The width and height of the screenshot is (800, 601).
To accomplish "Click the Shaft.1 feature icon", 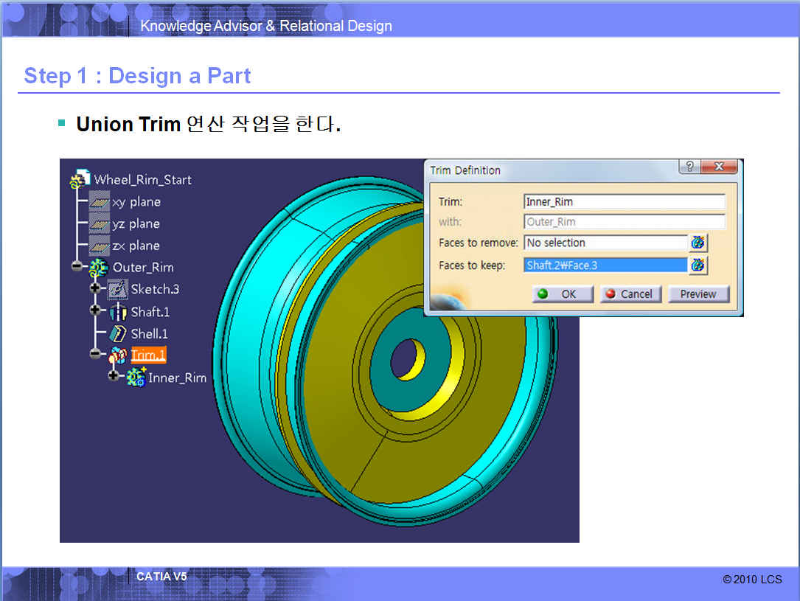I will pyautogui.click(x=118, y=312).
